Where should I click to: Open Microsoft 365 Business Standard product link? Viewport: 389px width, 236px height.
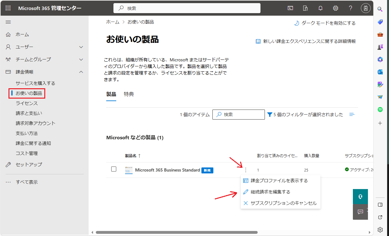coord(167,170)
